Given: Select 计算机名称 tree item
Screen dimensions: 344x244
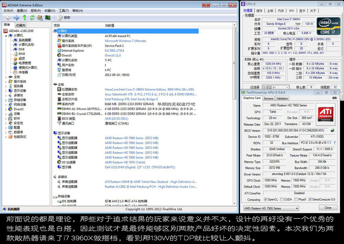Looking at the screenshot, I should [26, 45].
